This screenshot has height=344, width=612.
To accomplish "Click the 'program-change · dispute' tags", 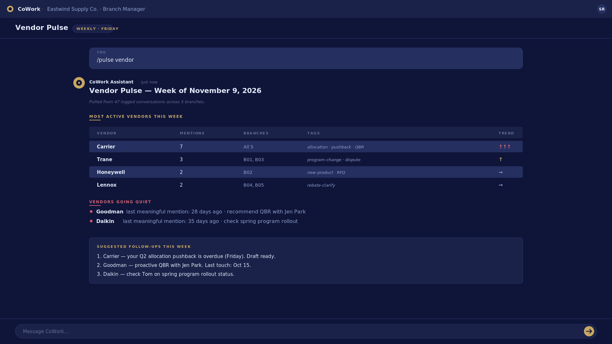I will pos(334,160).
